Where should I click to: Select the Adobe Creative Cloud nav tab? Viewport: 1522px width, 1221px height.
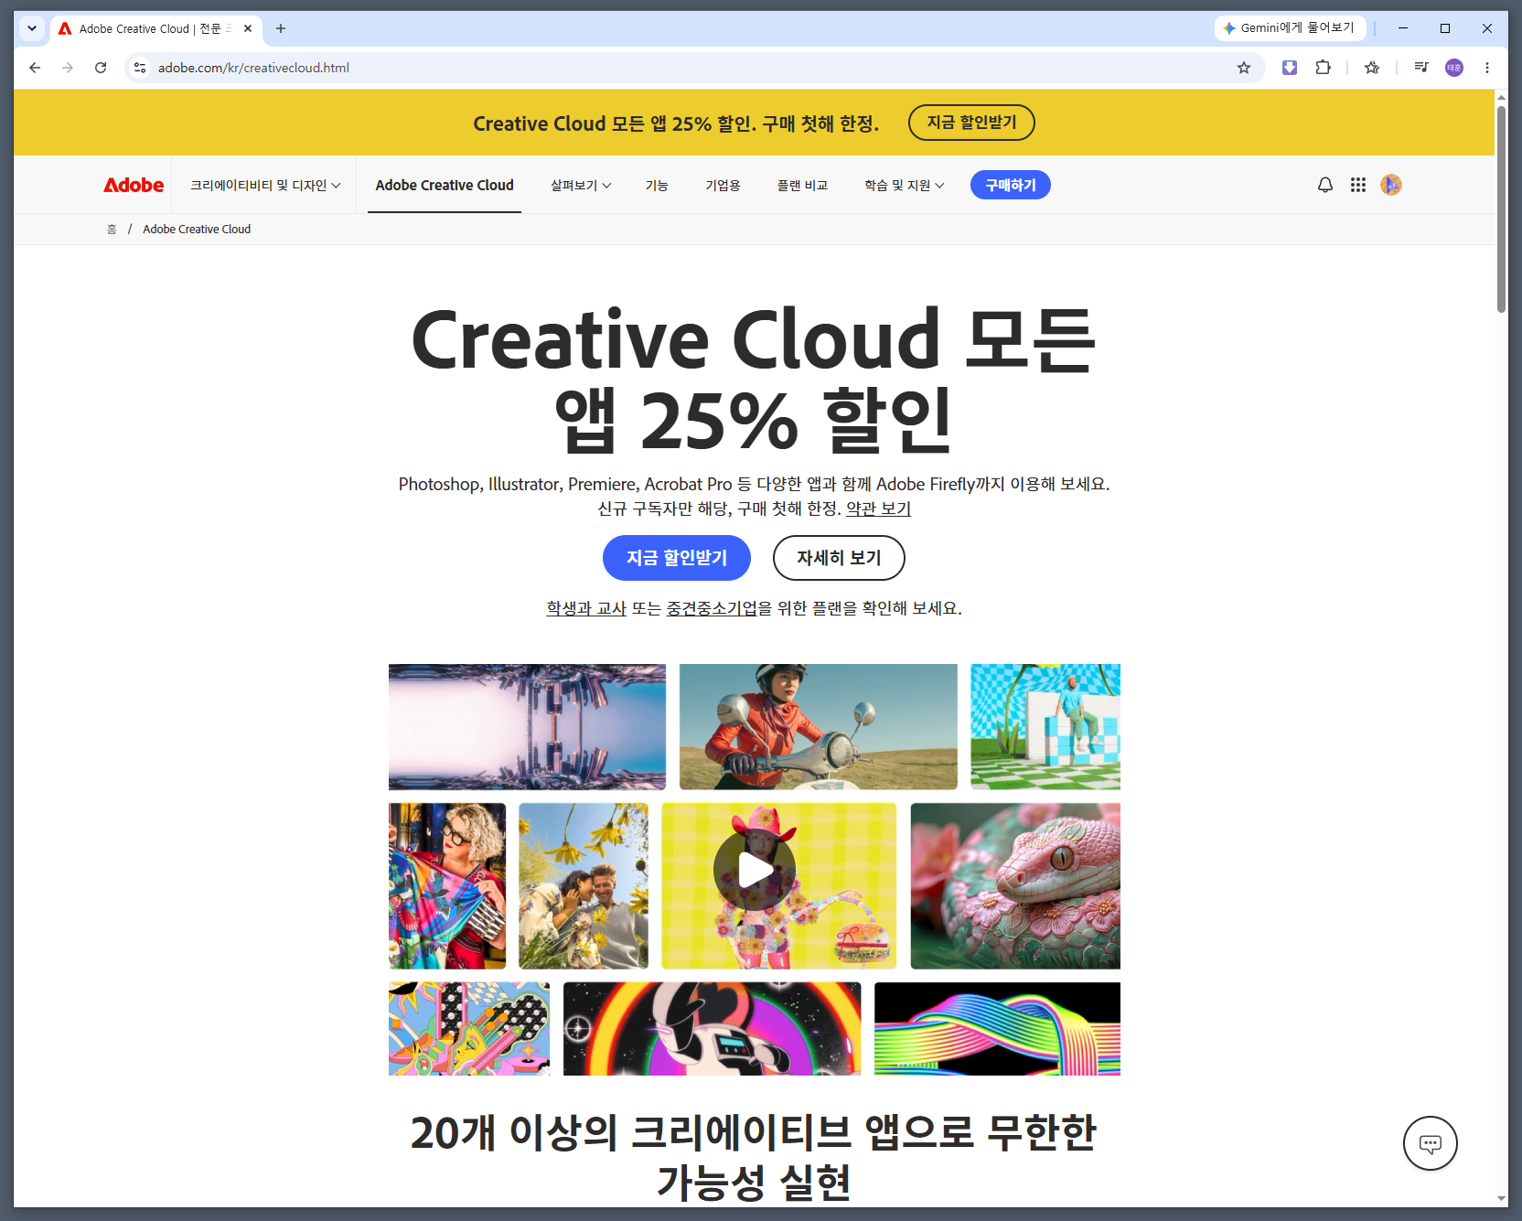445,185
